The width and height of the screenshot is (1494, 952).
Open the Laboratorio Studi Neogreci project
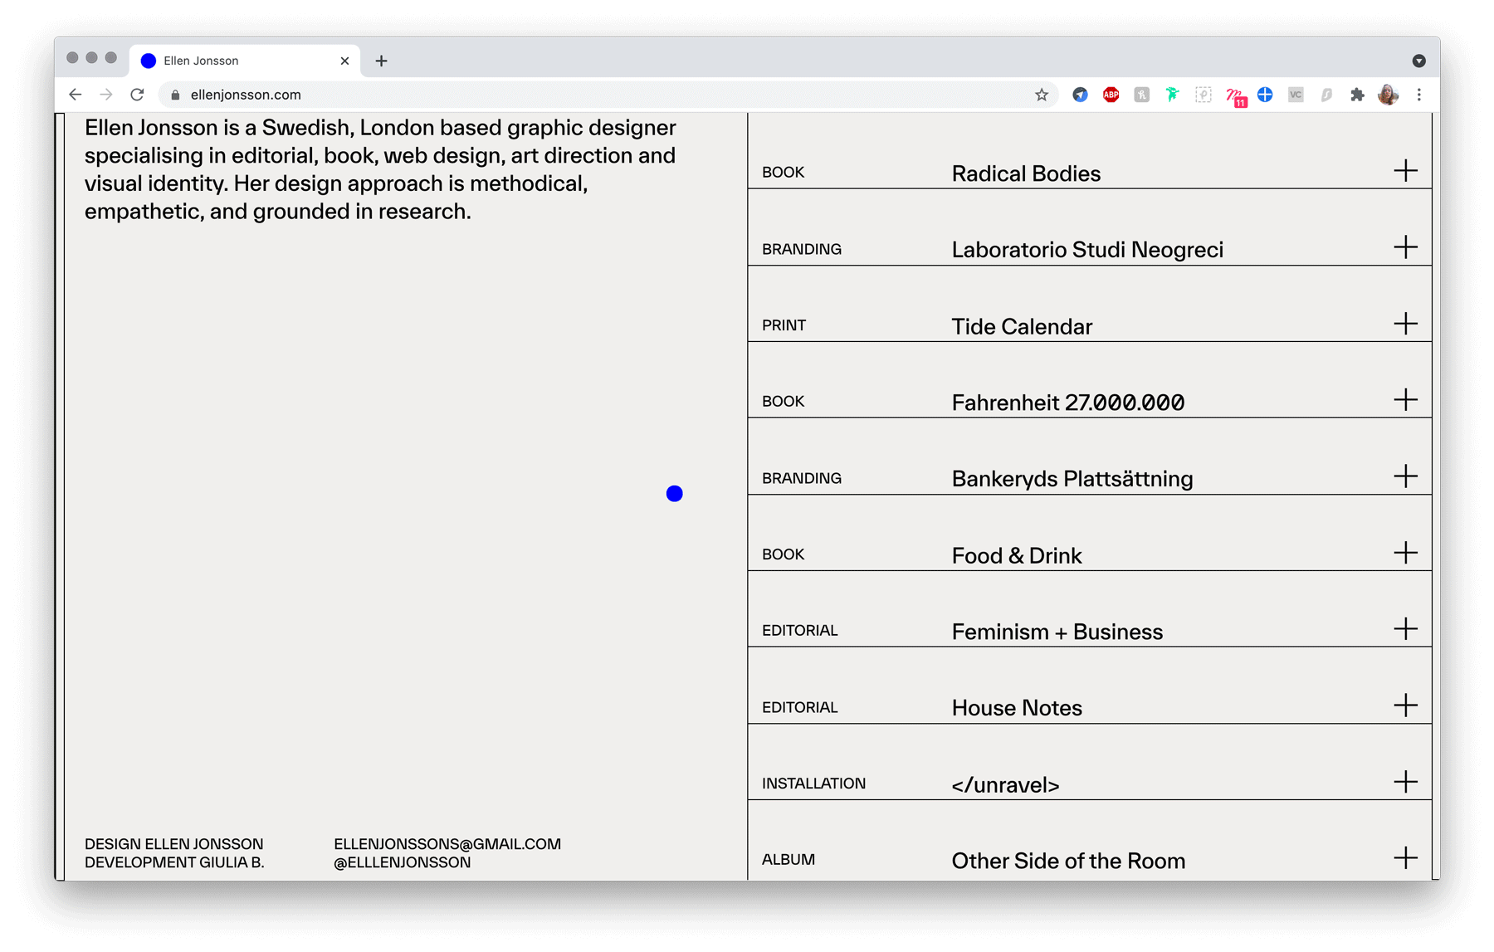(x=1086, y=250)
